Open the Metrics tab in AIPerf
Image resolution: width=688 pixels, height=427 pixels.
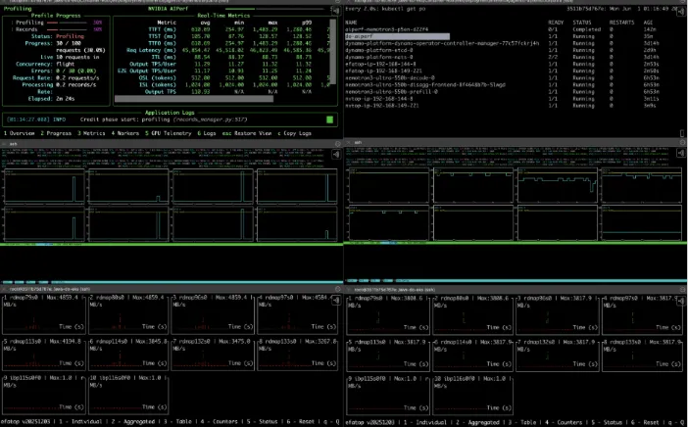(91, 133)
